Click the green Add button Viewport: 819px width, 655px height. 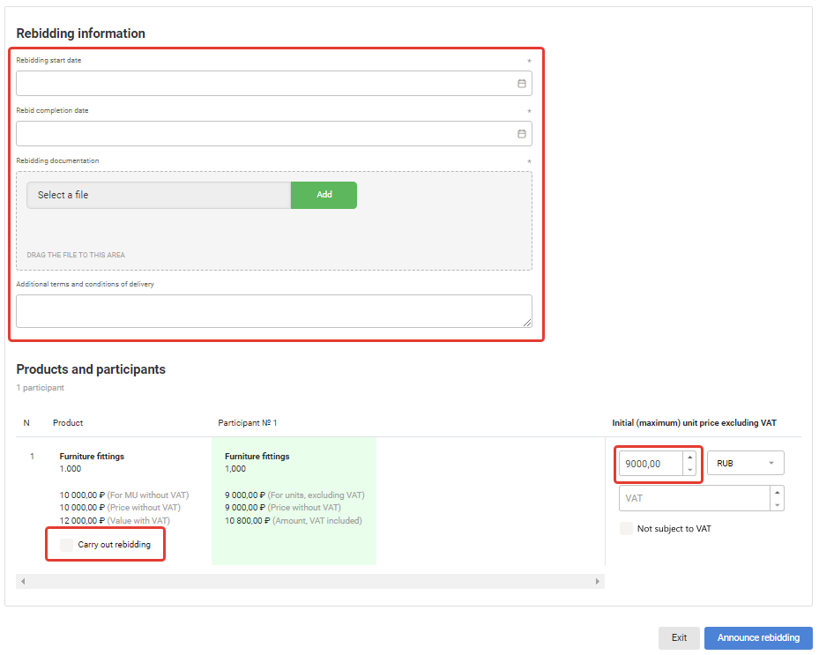(324, 195)
